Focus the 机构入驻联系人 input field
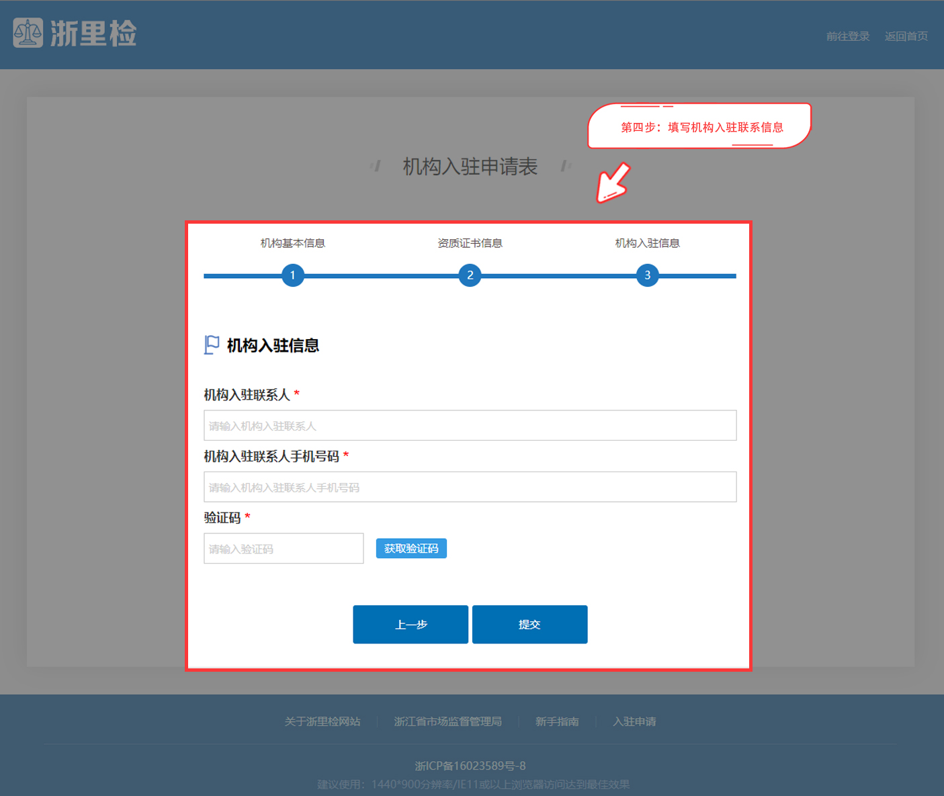The image size is (944, 796). 470,425
